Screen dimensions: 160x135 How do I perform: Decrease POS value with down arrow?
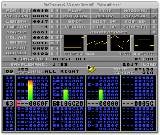(58, 11)
